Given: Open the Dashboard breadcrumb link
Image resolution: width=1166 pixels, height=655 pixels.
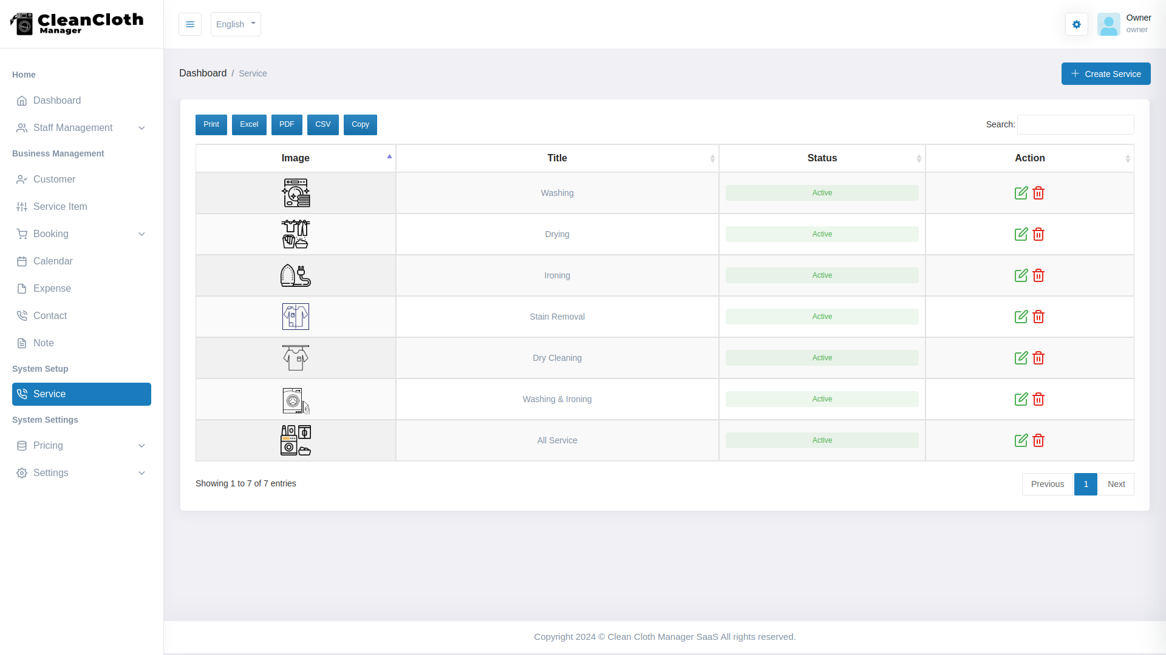Looking at the screenshot, I should tap(203, 73).
